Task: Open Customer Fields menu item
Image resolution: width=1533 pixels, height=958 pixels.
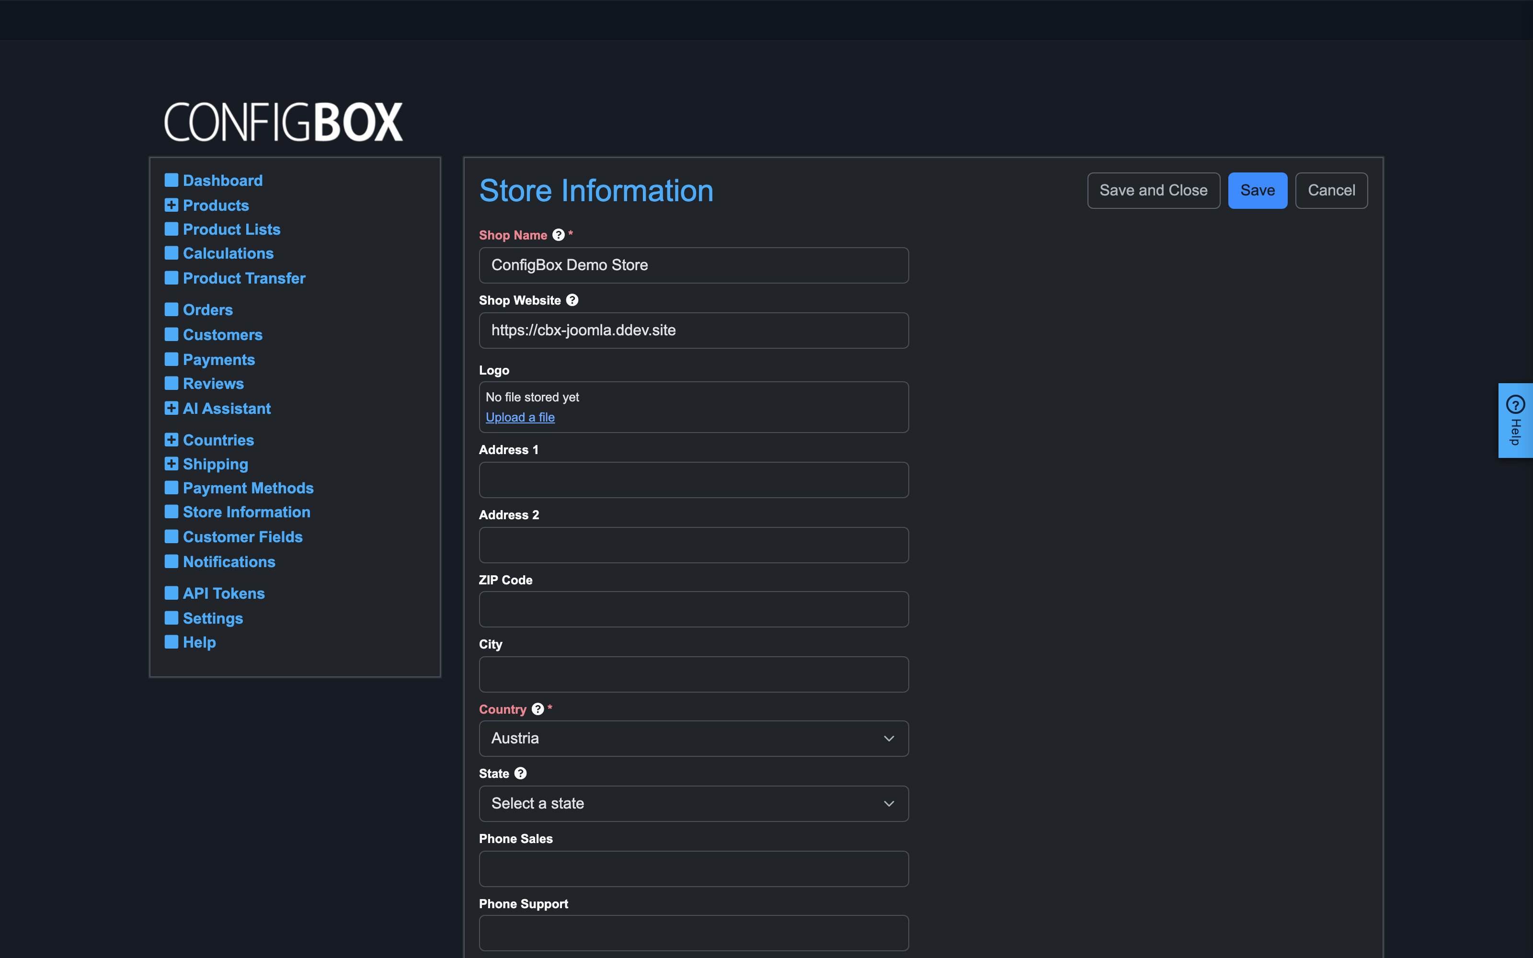Action: (x=242, y=536)
